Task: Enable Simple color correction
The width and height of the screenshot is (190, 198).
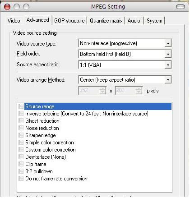Action: click(21, 143)
